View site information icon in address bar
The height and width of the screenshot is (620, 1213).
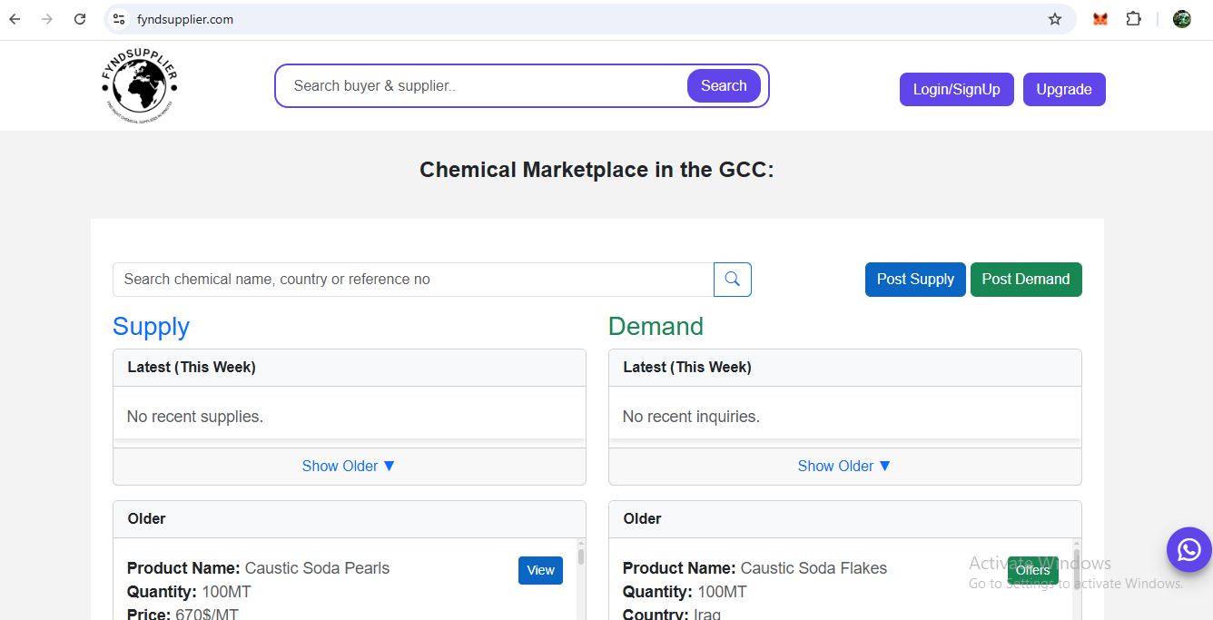(x=119, y=19)
